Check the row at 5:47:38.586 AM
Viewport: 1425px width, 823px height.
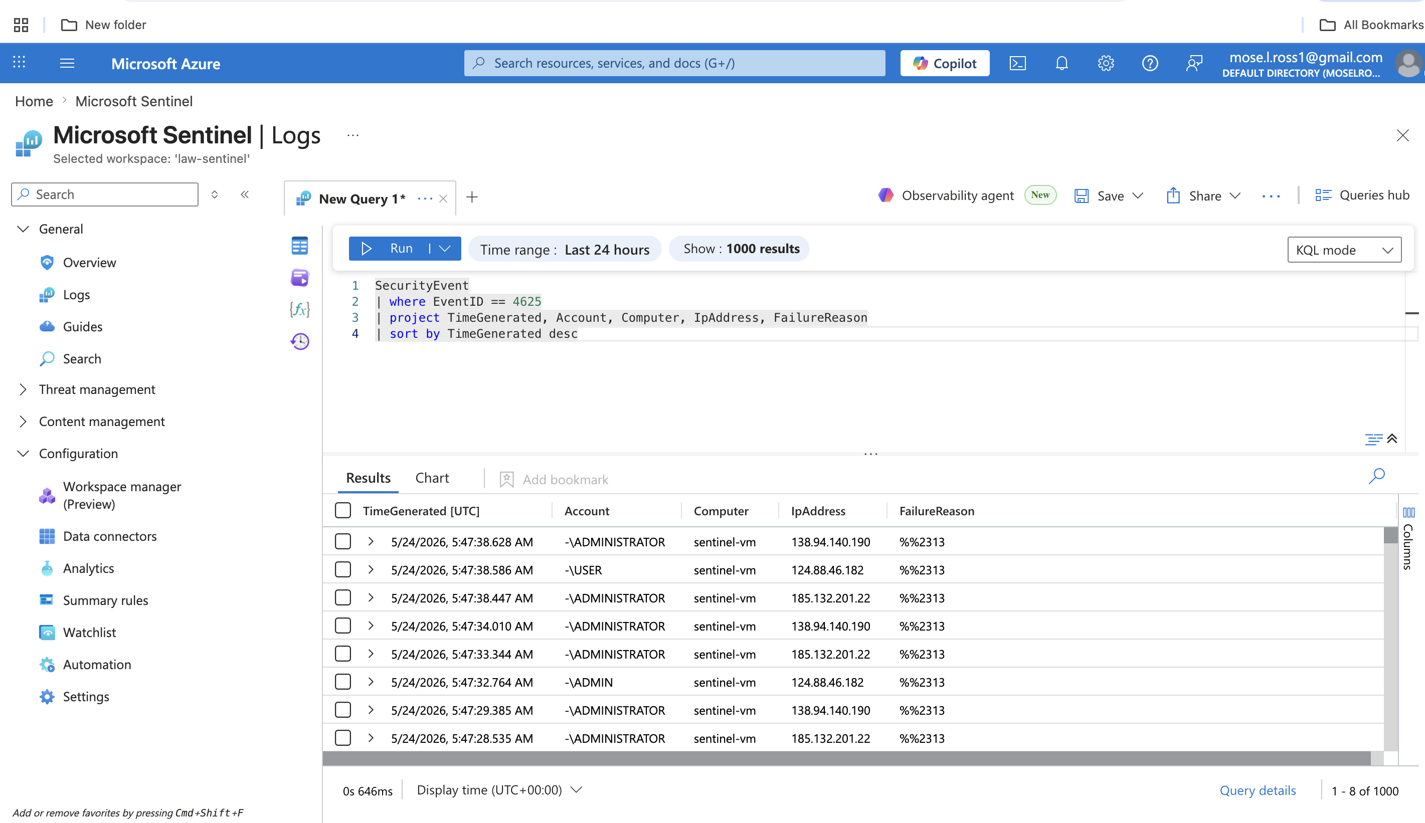[342, 569]
